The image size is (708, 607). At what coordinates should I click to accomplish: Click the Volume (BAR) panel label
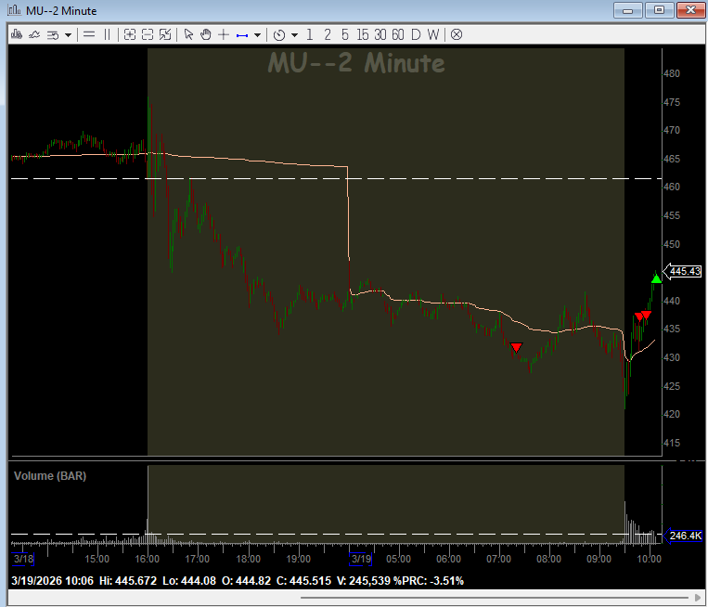[x=50, y=476]
